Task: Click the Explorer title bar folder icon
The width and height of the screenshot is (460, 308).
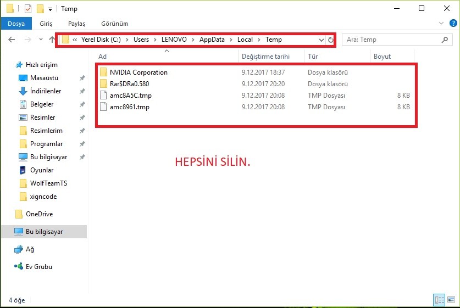Action: 10,8
